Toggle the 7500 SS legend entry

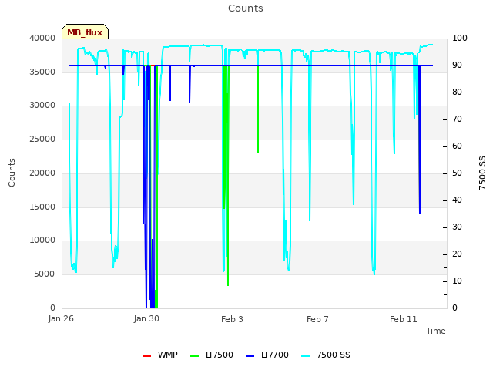[325, 355]
